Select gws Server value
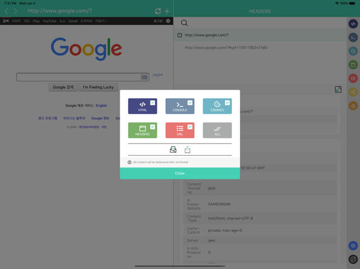This screenshot has height=269, width=360. [212, 241]
